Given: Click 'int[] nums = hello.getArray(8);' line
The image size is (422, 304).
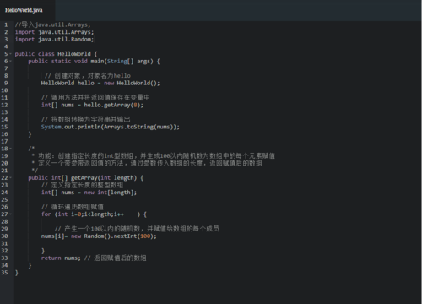Looking at the screenshot, I should point(92,105).
